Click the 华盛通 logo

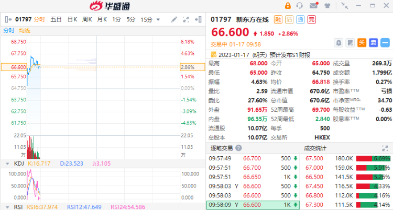(x=110, y=6)
